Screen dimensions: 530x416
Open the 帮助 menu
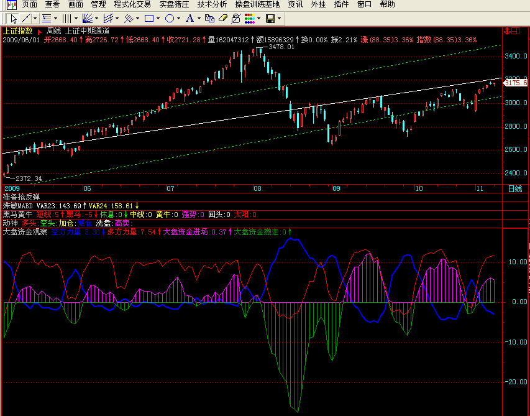(387, 4)
